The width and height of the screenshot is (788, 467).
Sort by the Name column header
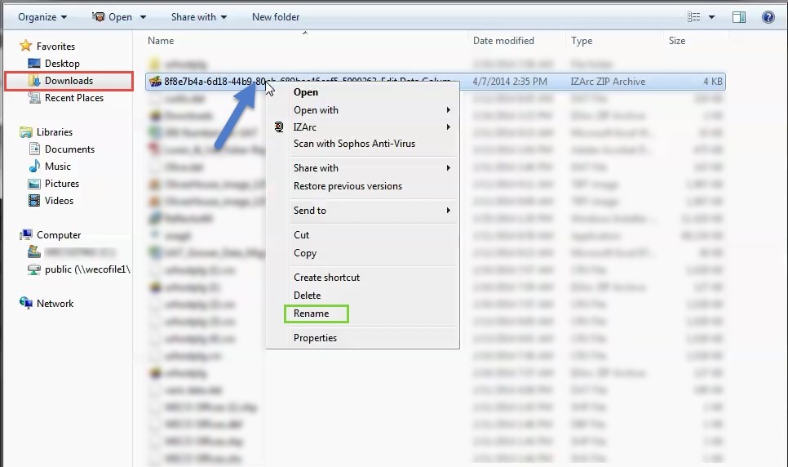click(161, 41)
